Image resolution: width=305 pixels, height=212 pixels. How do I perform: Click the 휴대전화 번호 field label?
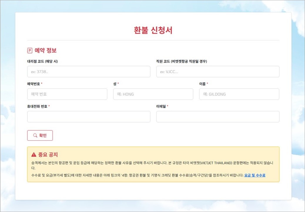coord(37,106)
